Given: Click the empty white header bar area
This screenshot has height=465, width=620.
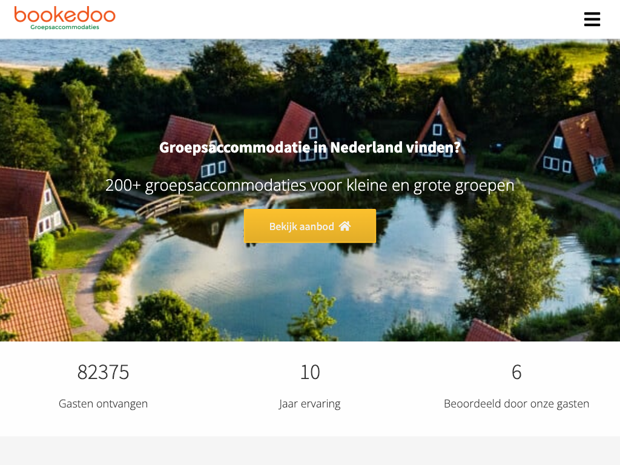Looking at the screenshot, I should [348, 19].
